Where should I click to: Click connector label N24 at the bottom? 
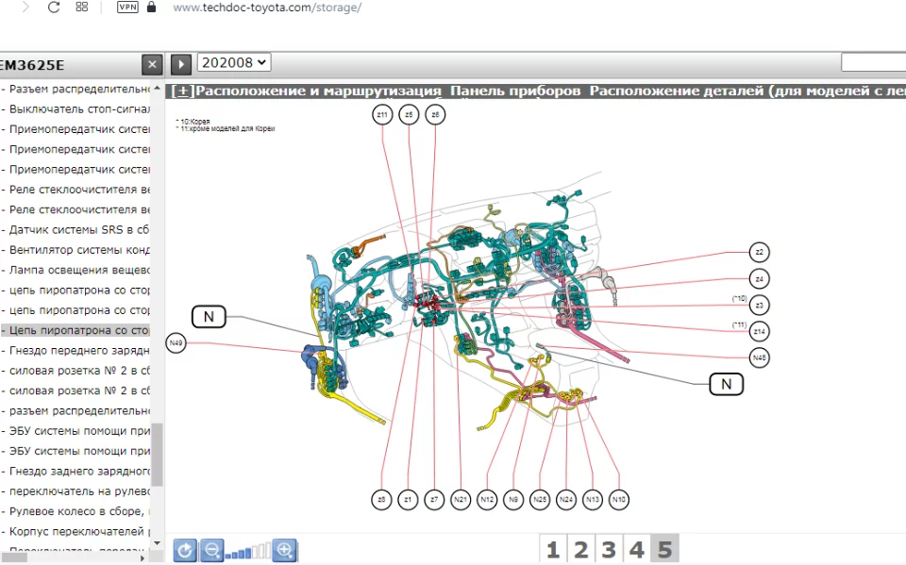(x=566, y=500)
